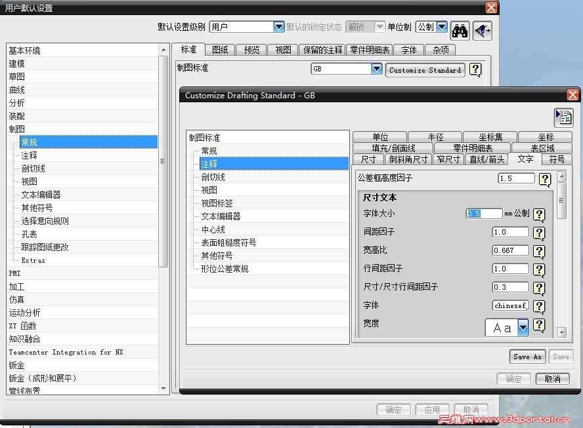
Task: Switch to the 视图 tab in main dialog
Action: tap(283, 50)
